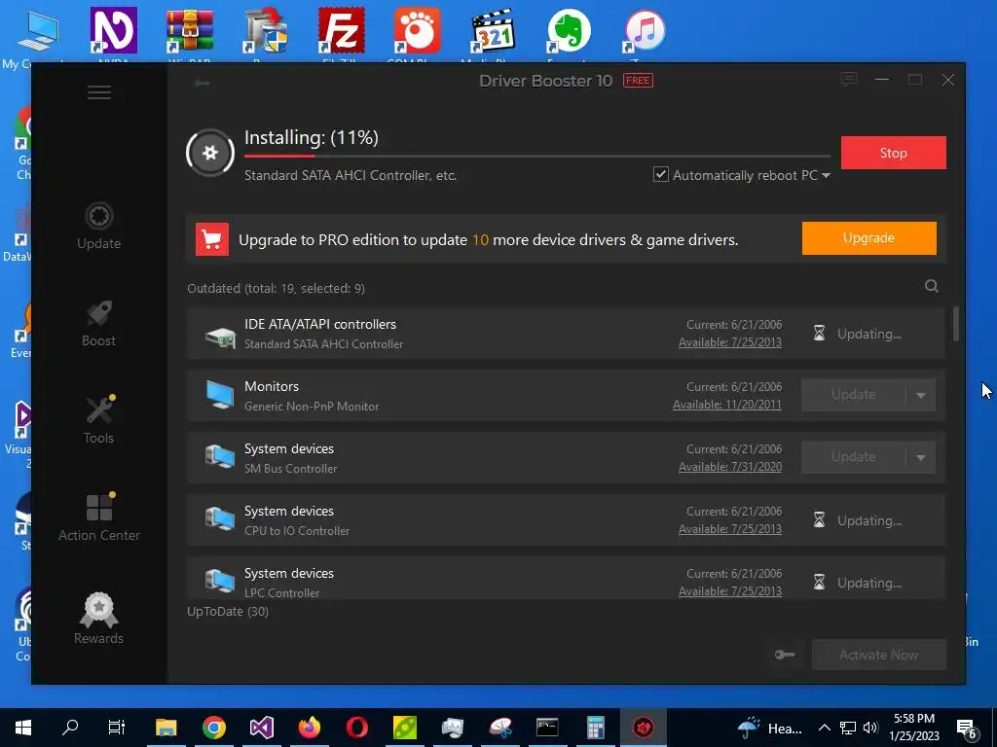Go back with the left arrow icon
Viewport: 997px width, 747px height.
(202, 83)
